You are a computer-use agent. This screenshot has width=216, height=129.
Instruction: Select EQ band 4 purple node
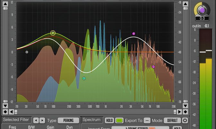134,34
